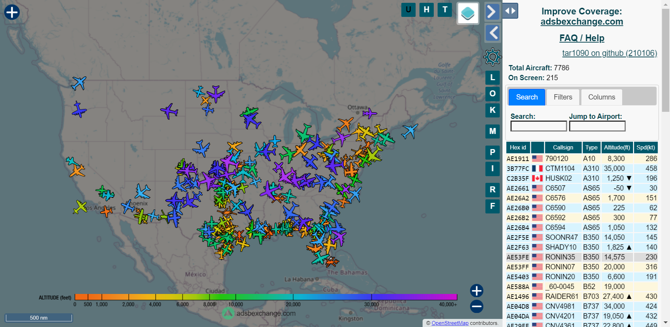The image size is (670, 327).
Task: Select purple aircraft near Ottawa
Action: [369, 113]
